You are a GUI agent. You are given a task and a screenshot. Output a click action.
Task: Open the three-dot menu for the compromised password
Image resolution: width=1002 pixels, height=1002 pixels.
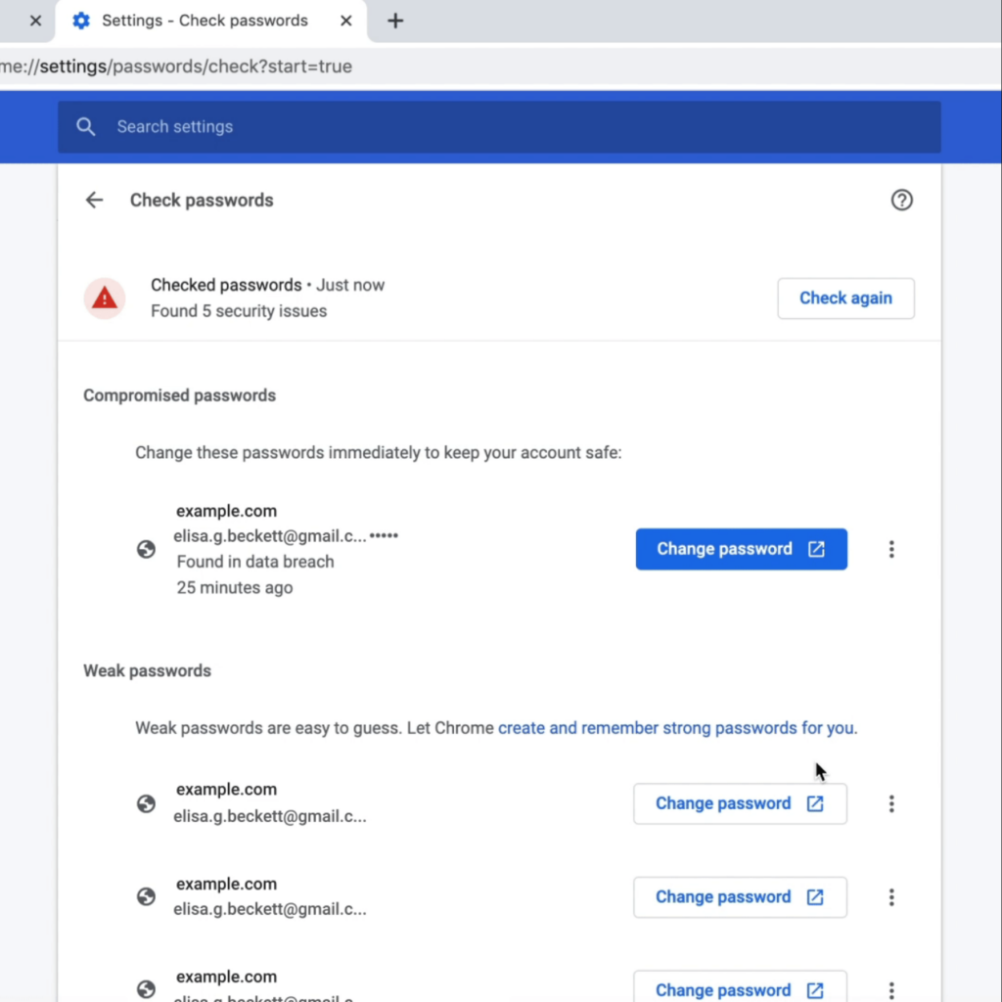(891, 549)
